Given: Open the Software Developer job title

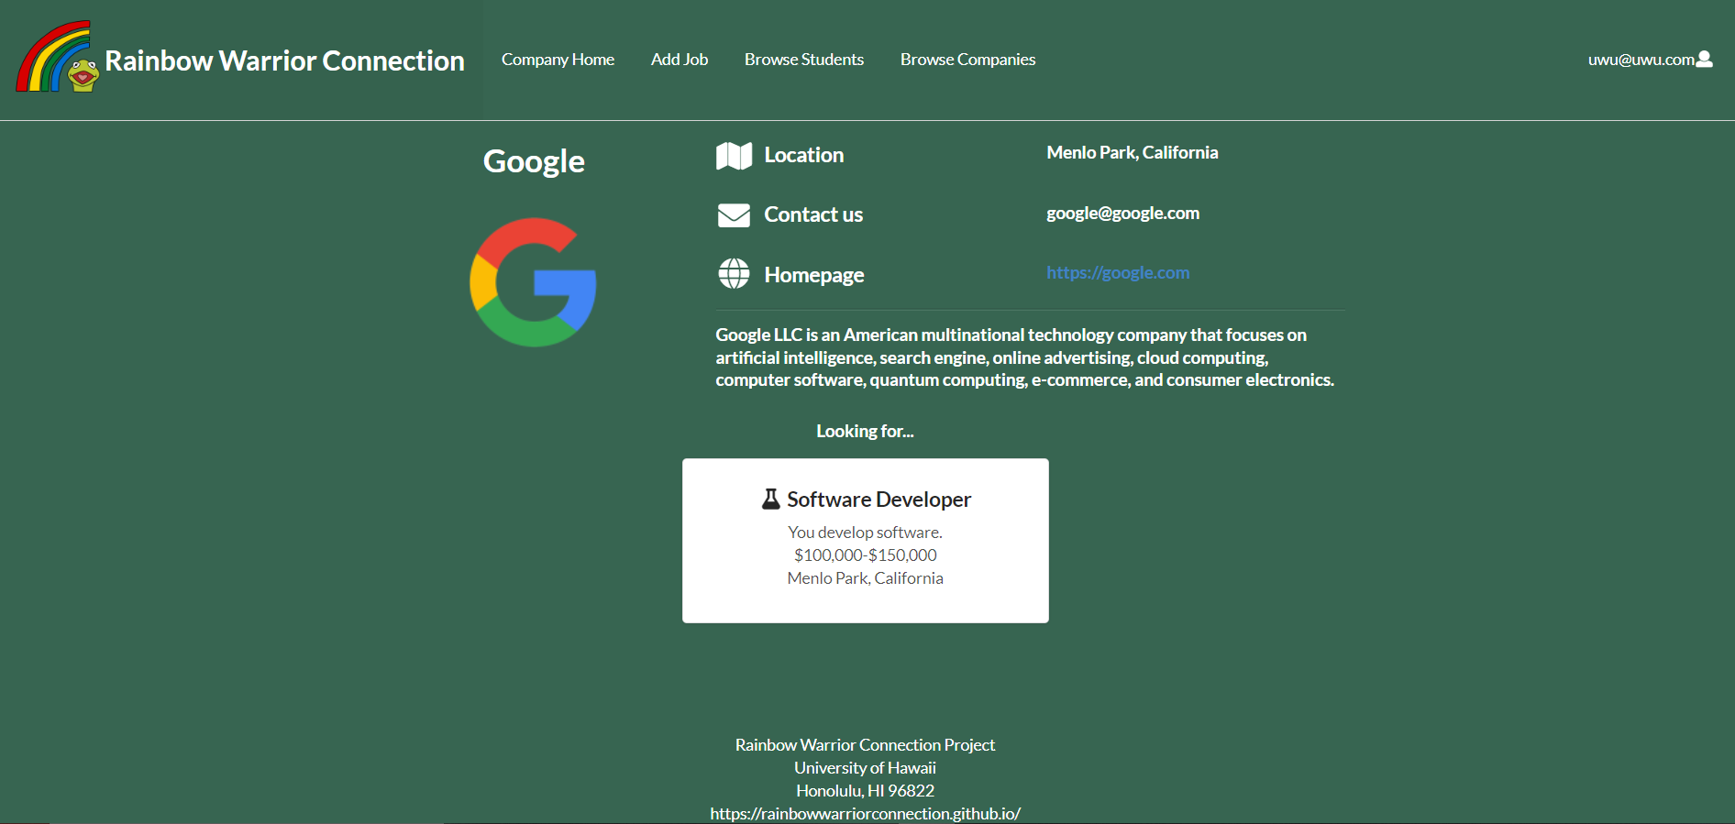Looking at the screenshot, I should (x=879, y=500).
